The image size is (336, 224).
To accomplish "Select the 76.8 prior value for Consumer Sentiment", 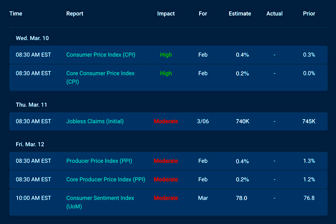I will click(x=309, y=198).
